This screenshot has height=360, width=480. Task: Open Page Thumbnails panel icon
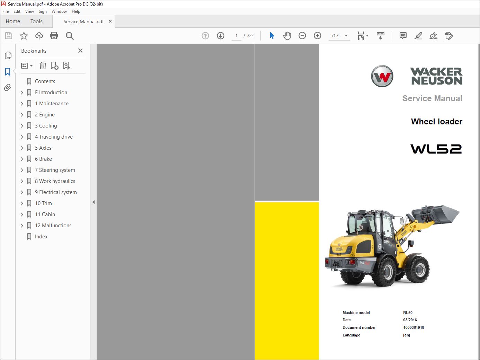pos(8,55)
